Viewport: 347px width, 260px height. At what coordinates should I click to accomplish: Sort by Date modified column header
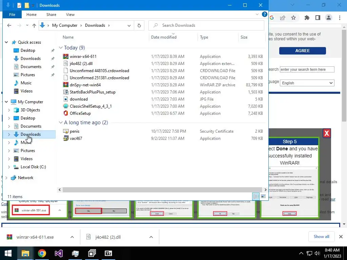(x=164, y=37)
